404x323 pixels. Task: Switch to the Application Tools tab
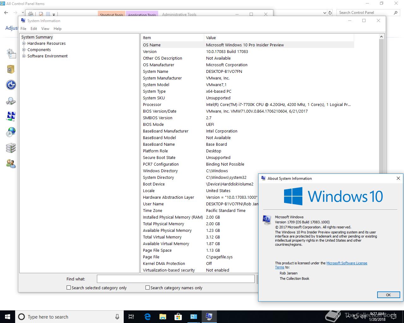click(x=142, y=14)
